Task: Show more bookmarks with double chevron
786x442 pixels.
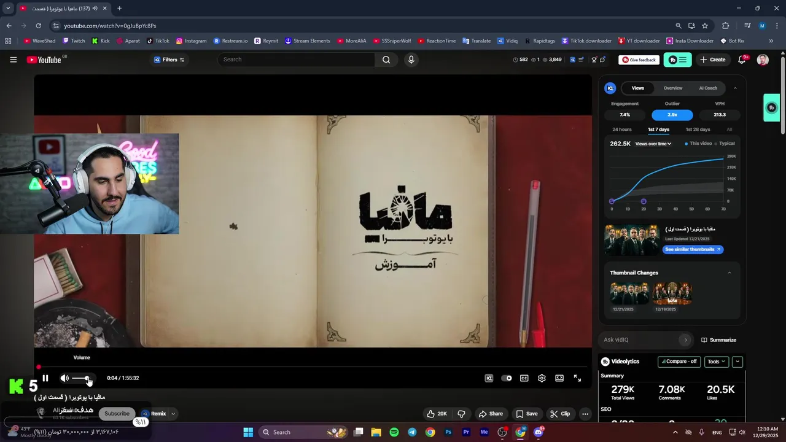Action: 771,41
